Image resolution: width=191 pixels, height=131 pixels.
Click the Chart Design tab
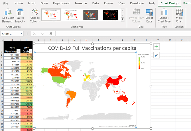(x=169, y=3)
